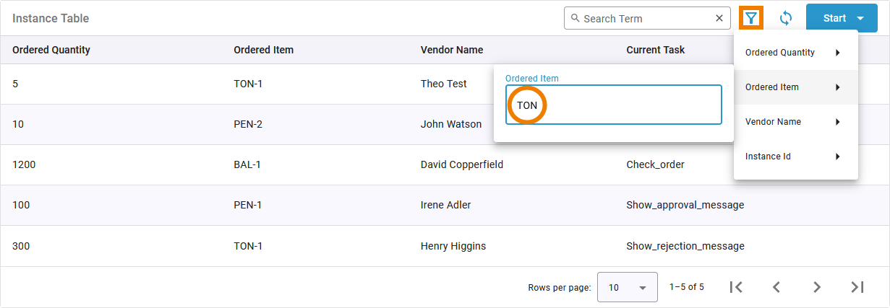
Task: Click the search magnifier icon
Action: (x=575, y=18)
